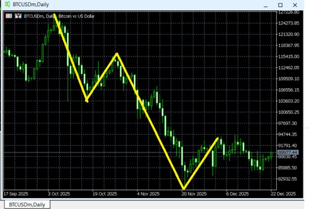Click the 103603.20 price scale value
Viewport: 309px width, 209px height.
pos(289,101)
